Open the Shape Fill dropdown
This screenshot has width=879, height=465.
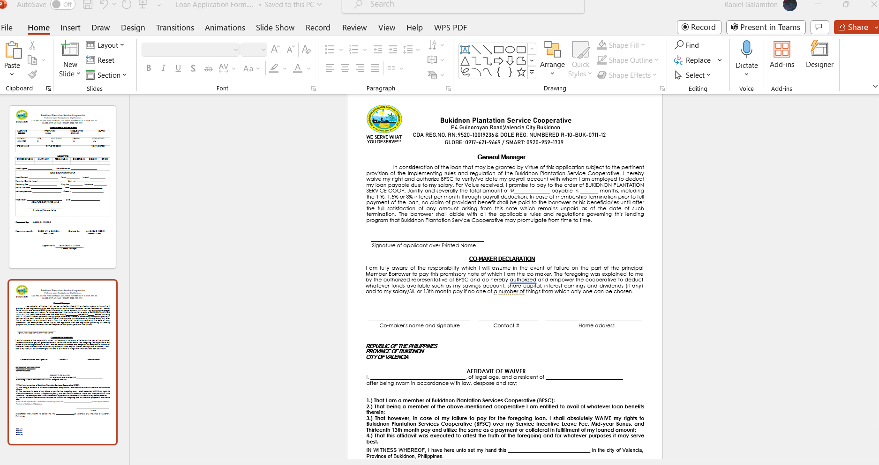pyautogui.click(x=621, y=44)
